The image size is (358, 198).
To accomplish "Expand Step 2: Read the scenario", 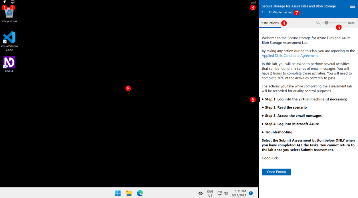I will click(284, 107).
